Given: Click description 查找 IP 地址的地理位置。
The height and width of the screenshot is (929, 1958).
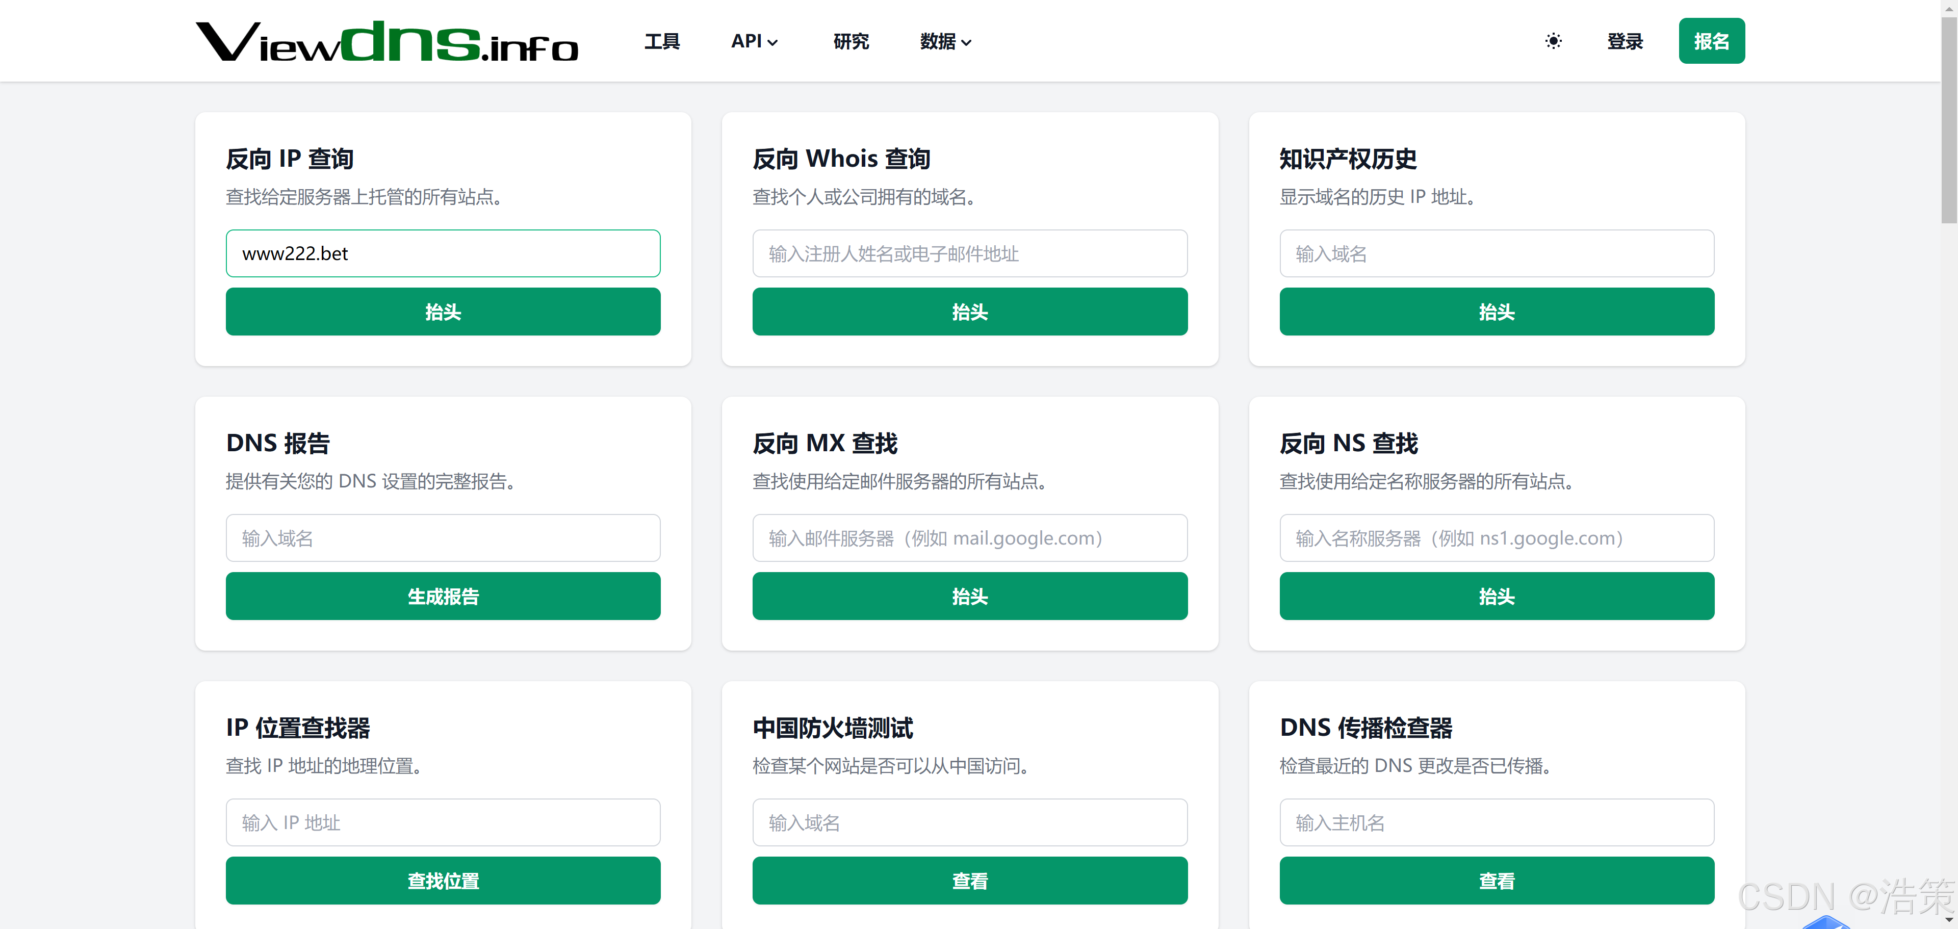Looking at the screenshot, I should click(324, 765).
